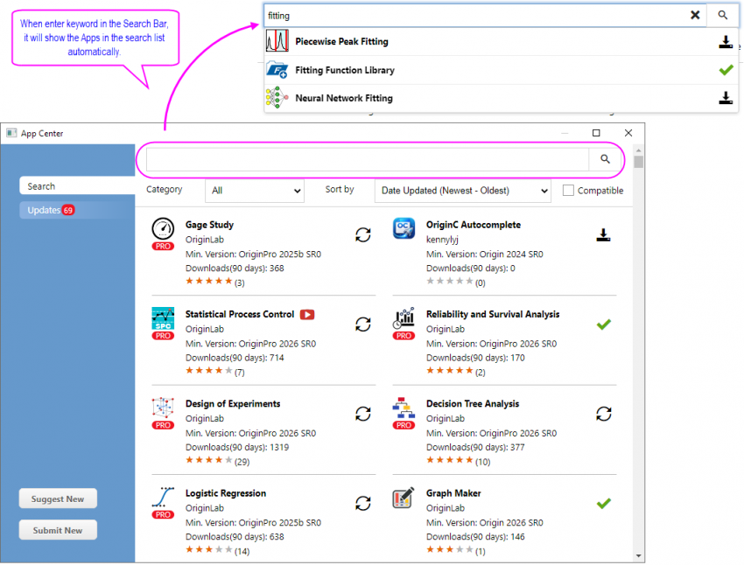The width and height of the screenshot is (744, 565).
Task: Click the Design of Experiments star rating
Action: coord(209,460)
